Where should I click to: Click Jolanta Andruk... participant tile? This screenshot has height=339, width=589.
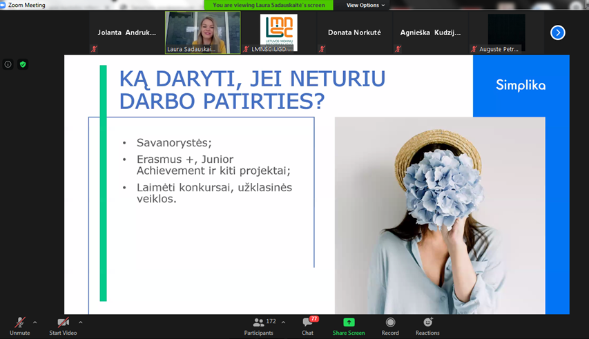(127, 32)
